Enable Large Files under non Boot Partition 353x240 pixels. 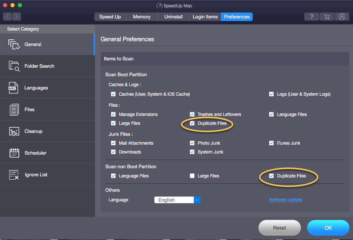pos(192,176)
